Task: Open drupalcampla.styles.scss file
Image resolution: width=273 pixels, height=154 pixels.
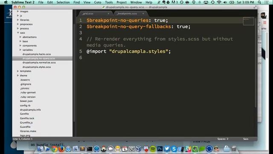Action: [x=37, y=67]
